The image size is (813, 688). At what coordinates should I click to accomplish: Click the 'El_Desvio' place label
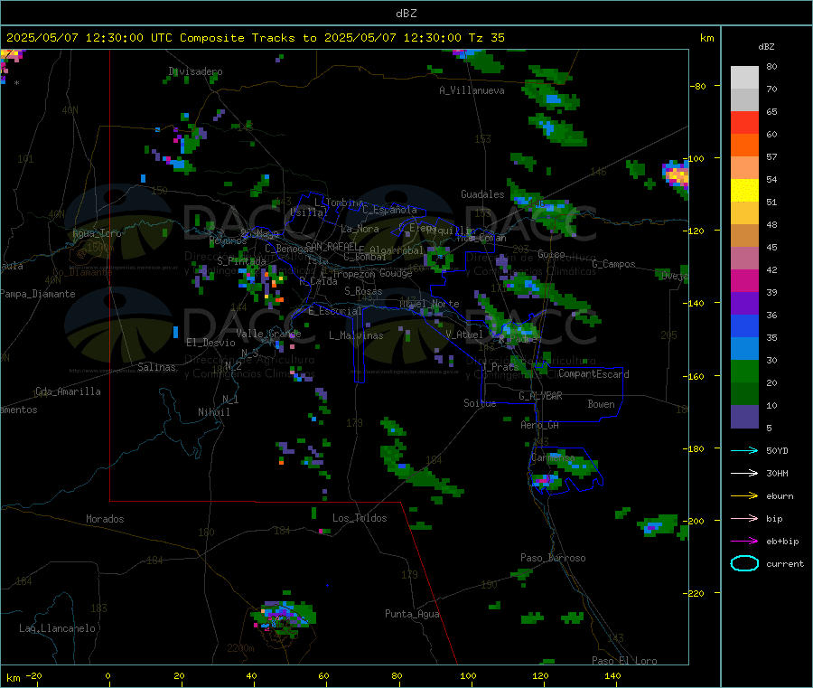click(x=210, y=343)
